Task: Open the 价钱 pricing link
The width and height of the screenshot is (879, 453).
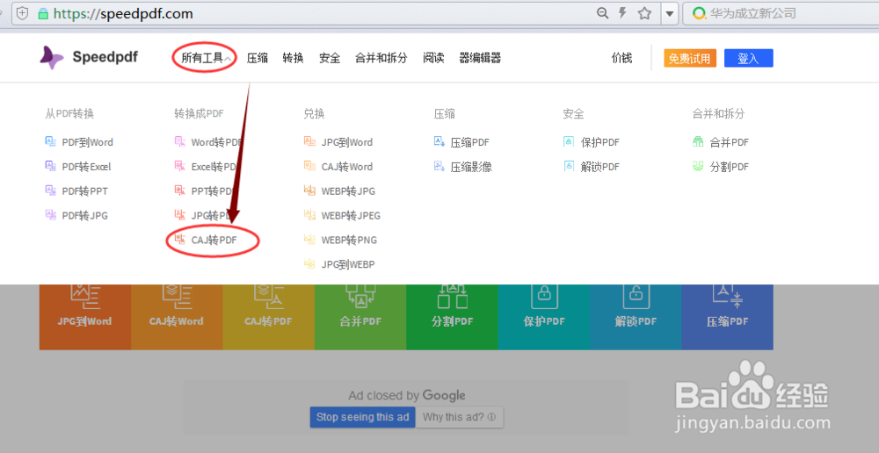Action: click(621, 58)
